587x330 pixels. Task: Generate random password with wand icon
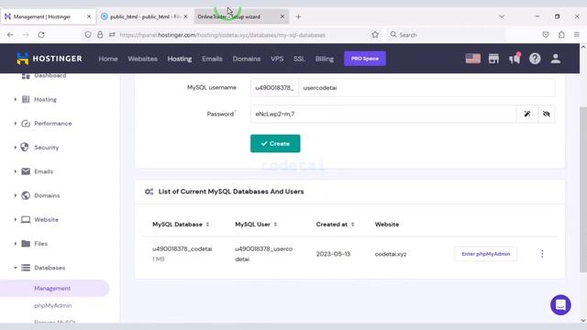526,114
